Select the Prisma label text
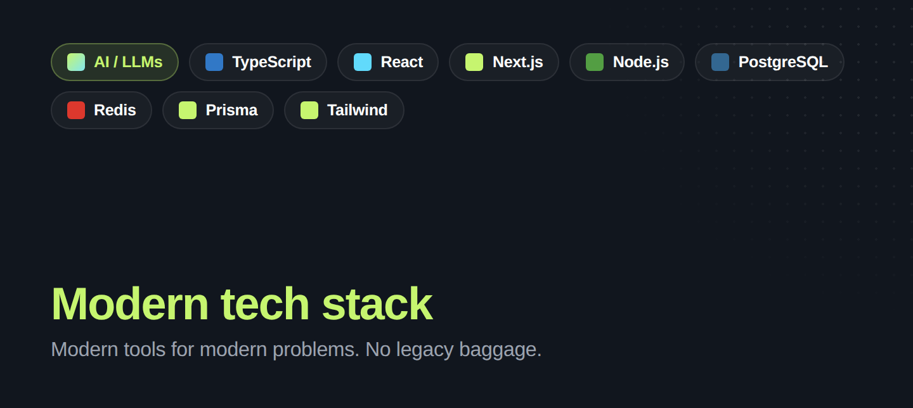 [x=231, y=110]
